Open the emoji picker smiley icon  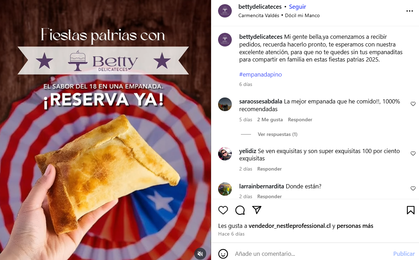tap(223, 254)
